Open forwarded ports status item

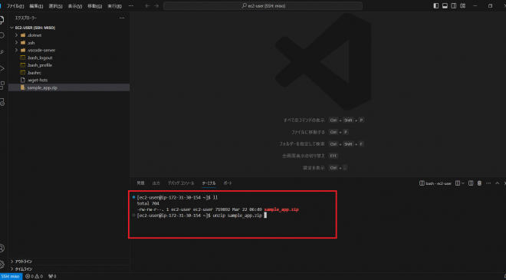pyautogui.click(x=52, y=276)
